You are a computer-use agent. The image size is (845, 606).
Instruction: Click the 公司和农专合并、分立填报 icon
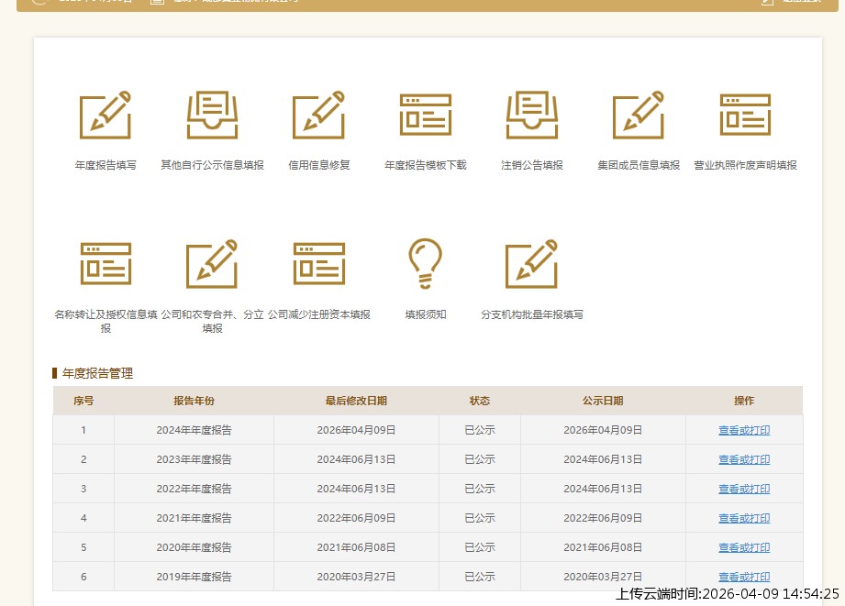click(212, 264)
